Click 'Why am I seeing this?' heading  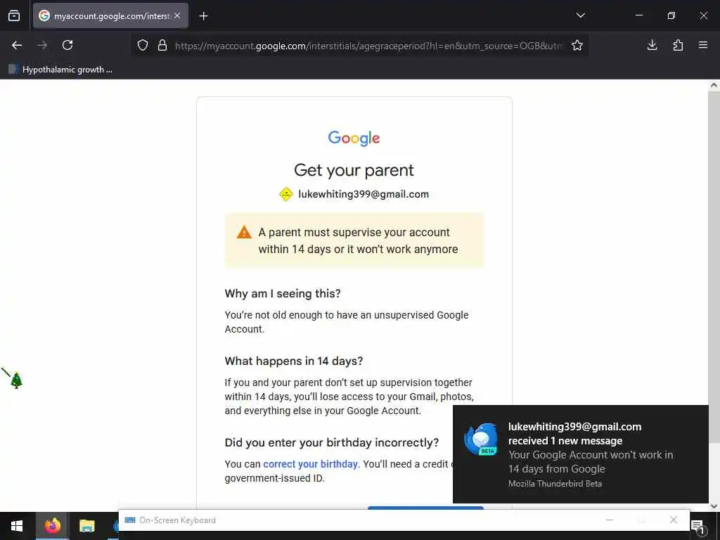point(283,293)
